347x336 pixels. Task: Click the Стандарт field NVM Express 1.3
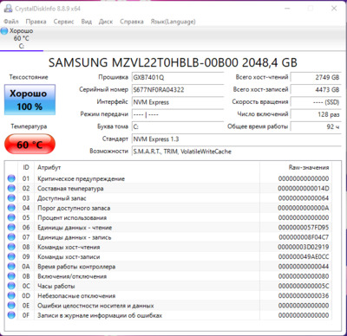[x=237, y=139]
